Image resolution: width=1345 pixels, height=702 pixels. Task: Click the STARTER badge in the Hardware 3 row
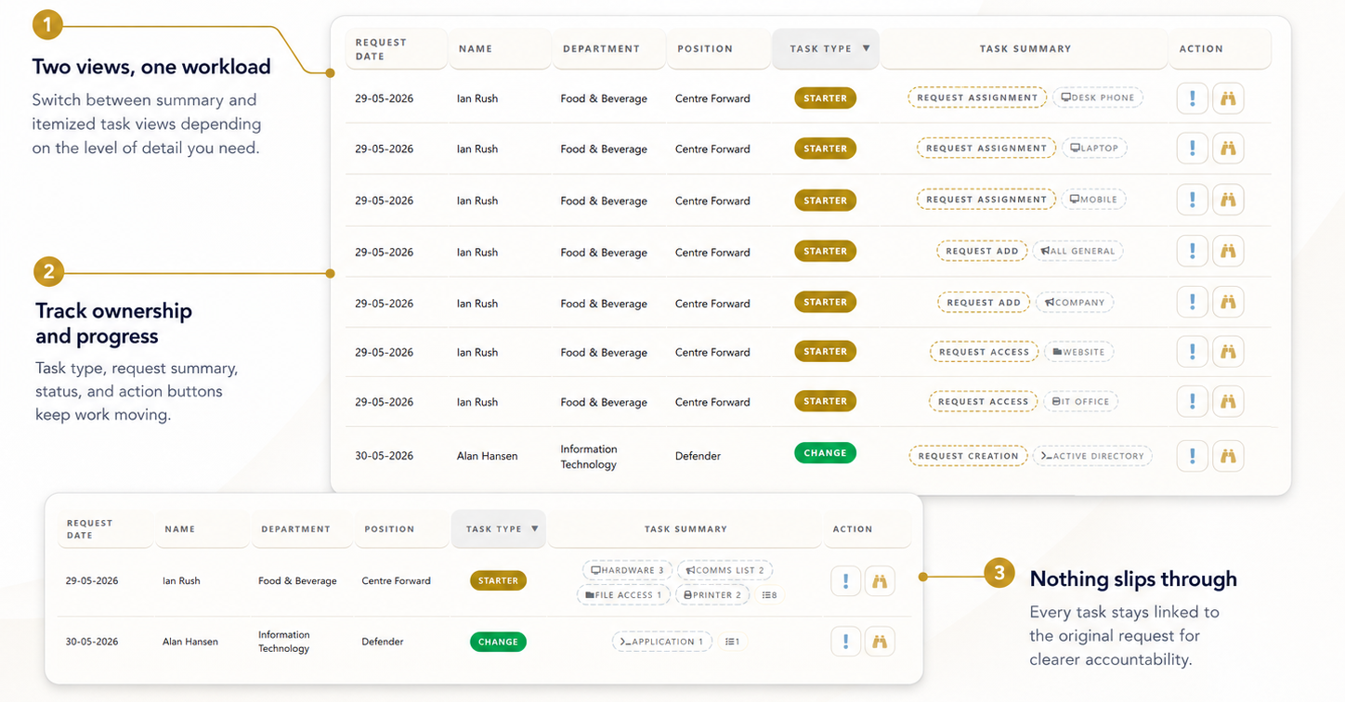tap(498, 581)
